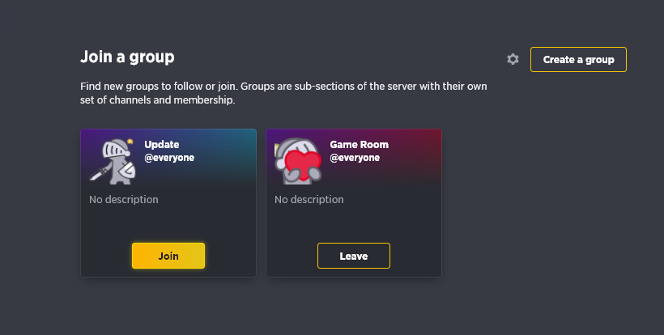Leave the Game Room group

(354, 256)
